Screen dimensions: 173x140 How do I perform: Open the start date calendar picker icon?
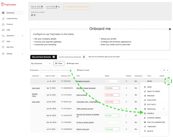coord(42,7)
